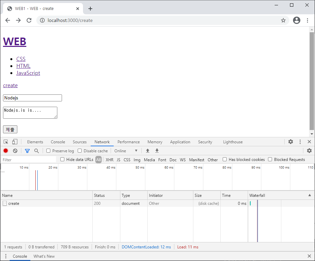Image resolution: width=315 pixels, height=261 pixels.
Task: View site information icon in address bar
Action: [42, 20]
